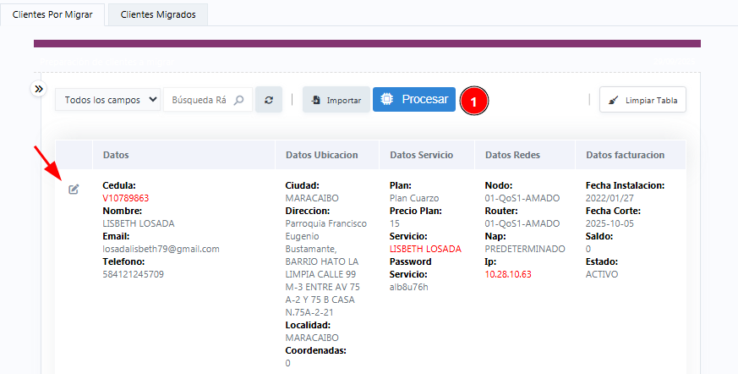Click the search magnifier icon
This screenshot has height=374, width=738.
coord(239,100)
